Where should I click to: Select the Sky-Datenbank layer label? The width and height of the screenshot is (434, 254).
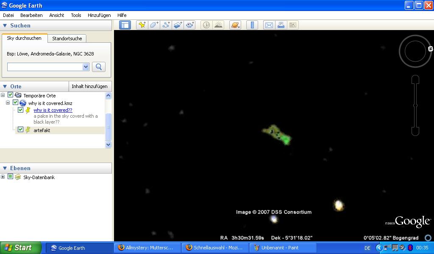click(39, 177)
